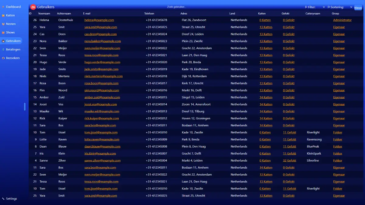Click the wrench icon next to Settings
Image resolution: width=365 pixels, height=205 pixels.
coord(3,199)
